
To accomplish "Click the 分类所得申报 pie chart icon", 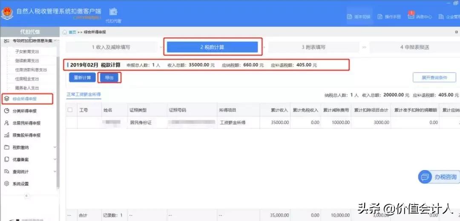I will point(7,111).
